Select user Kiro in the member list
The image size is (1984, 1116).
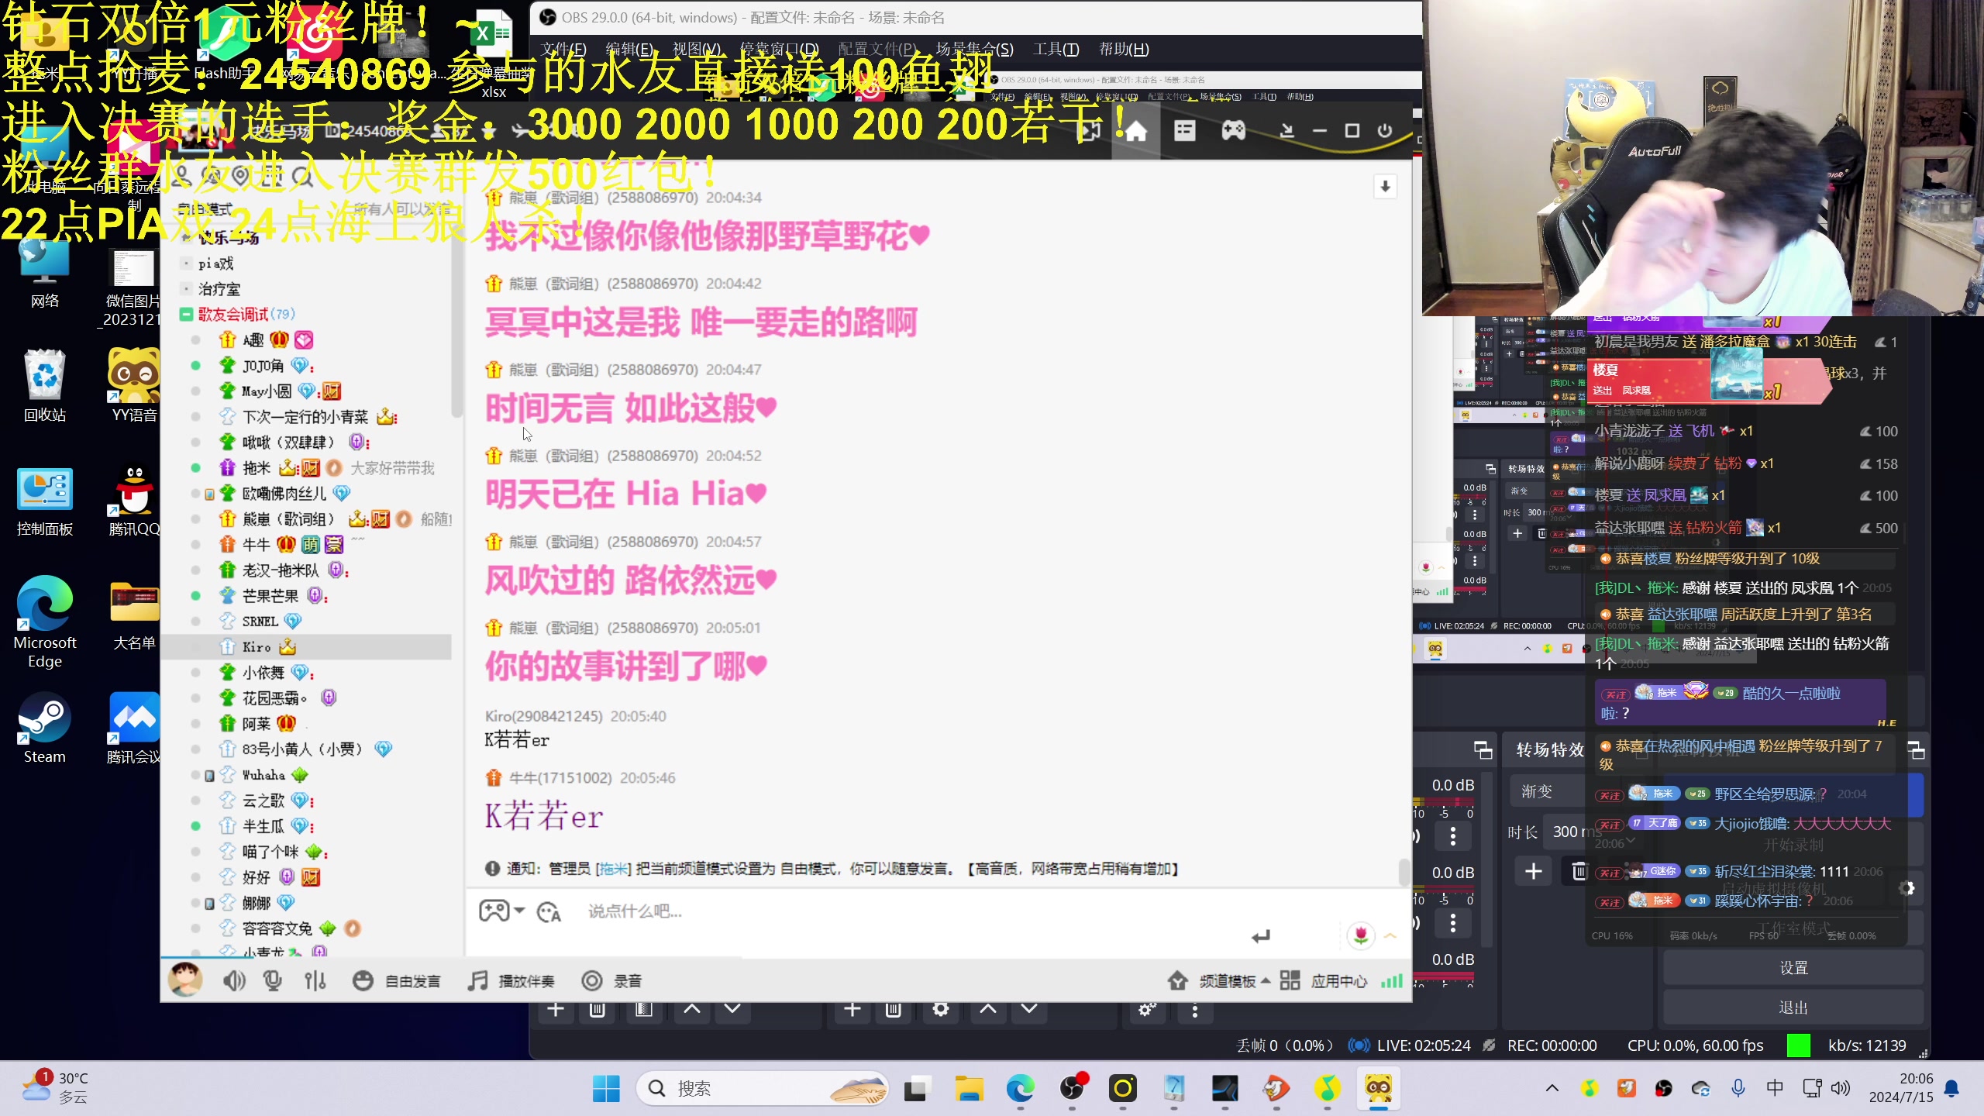(307, 647)
